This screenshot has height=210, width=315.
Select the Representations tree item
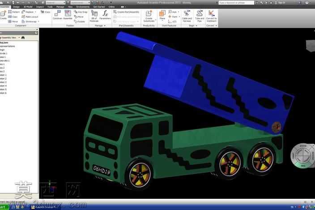(x=8, y=46)
